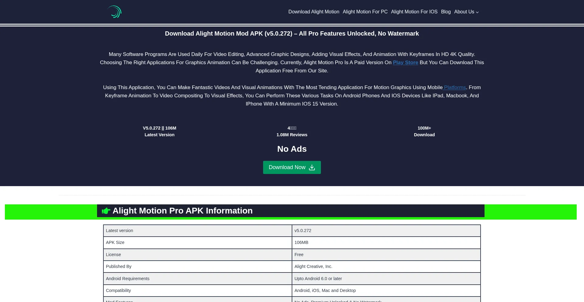Open the About Us menu
The height and width of the screenshot is (302, 584).
click(464, 12)
